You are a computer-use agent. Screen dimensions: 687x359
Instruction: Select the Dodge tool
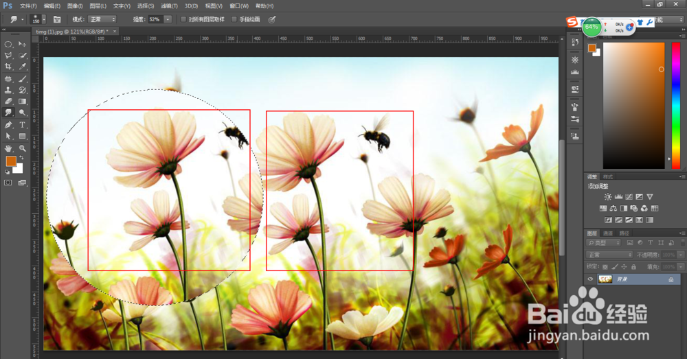pyautogui.click(x=23, y=113)
